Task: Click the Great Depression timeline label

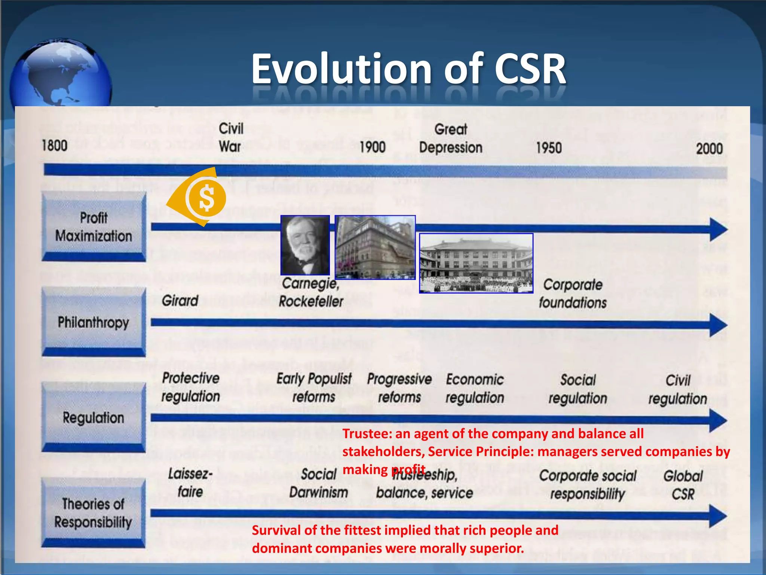Action: click(451, 139)
